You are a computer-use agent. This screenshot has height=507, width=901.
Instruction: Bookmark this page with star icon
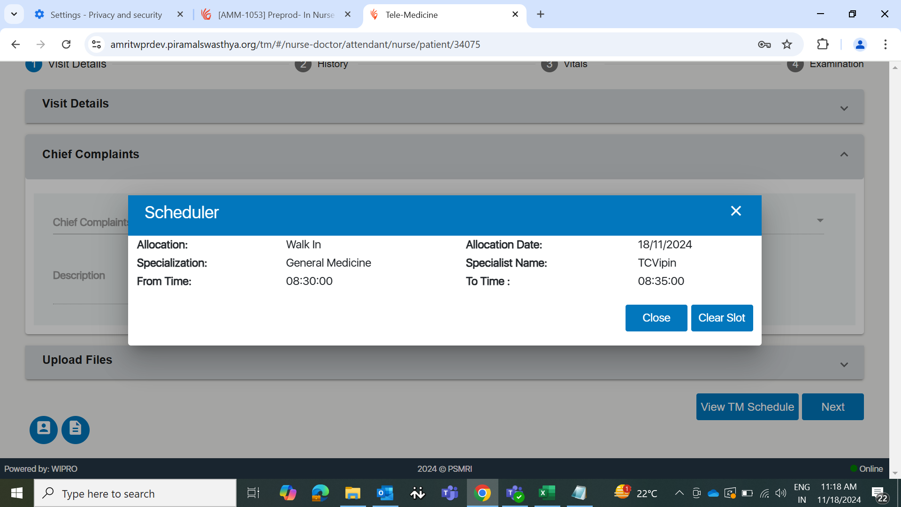tap(787, 44)
